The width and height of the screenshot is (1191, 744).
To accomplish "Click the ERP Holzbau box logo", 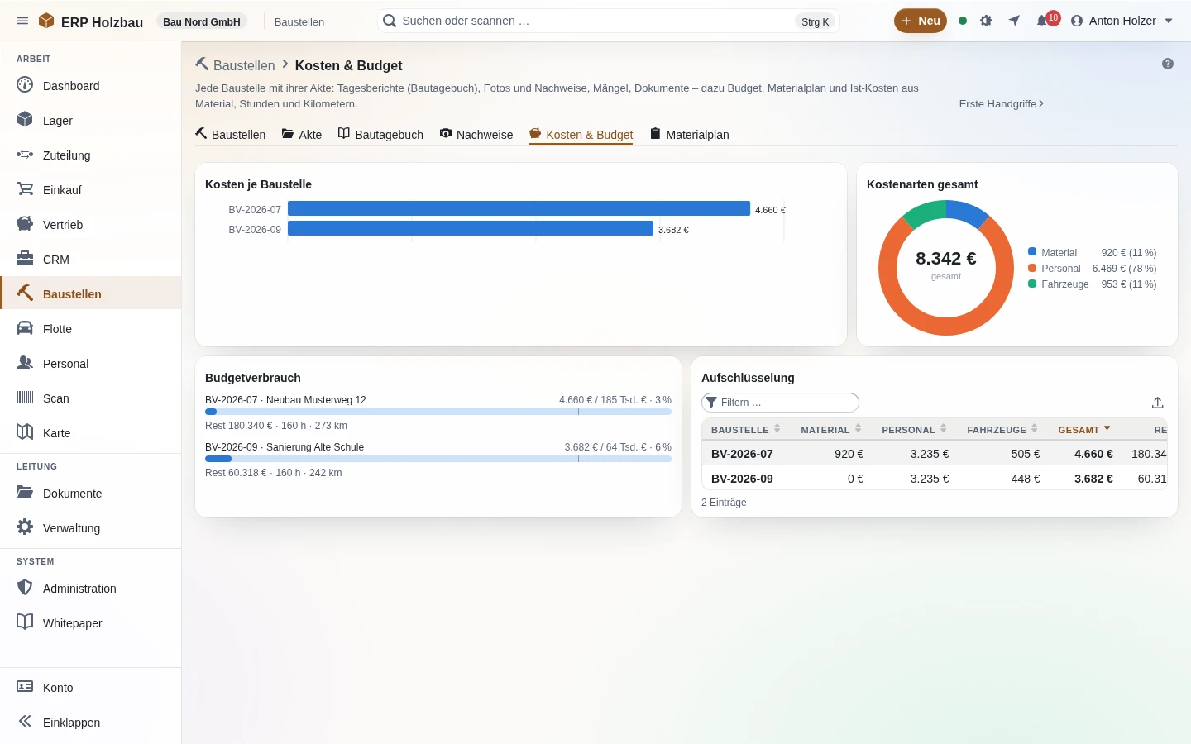I will (x=46, y=21).
